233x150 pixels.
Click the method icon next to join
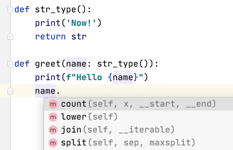click(x=52, y=130)
